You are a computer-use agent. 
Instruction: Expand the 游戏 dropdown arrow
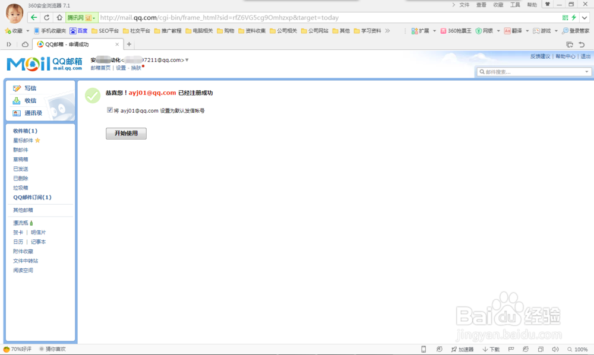coord(556,31)
